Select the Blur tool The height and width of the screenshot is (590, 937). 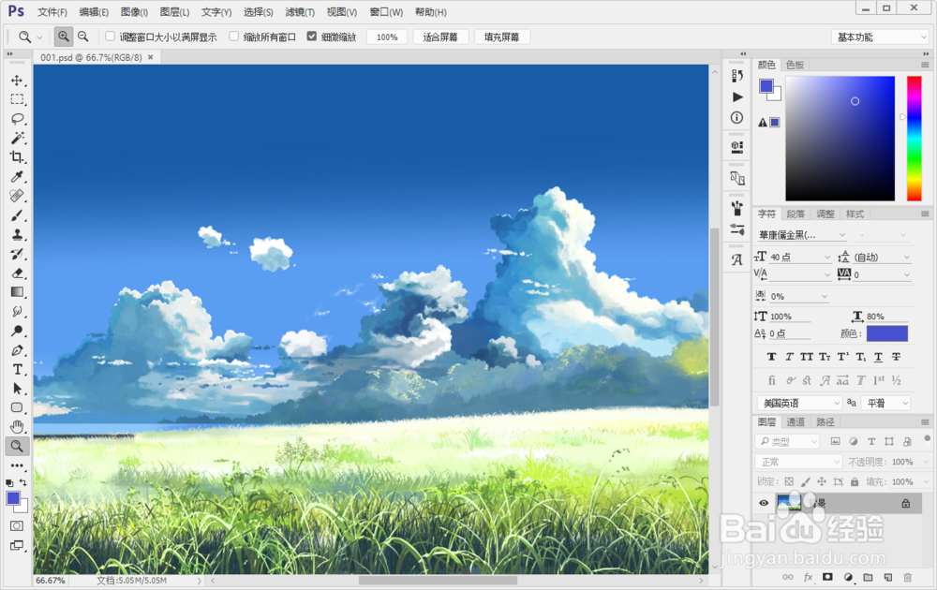pyautogui.click(x=17, y=311)
